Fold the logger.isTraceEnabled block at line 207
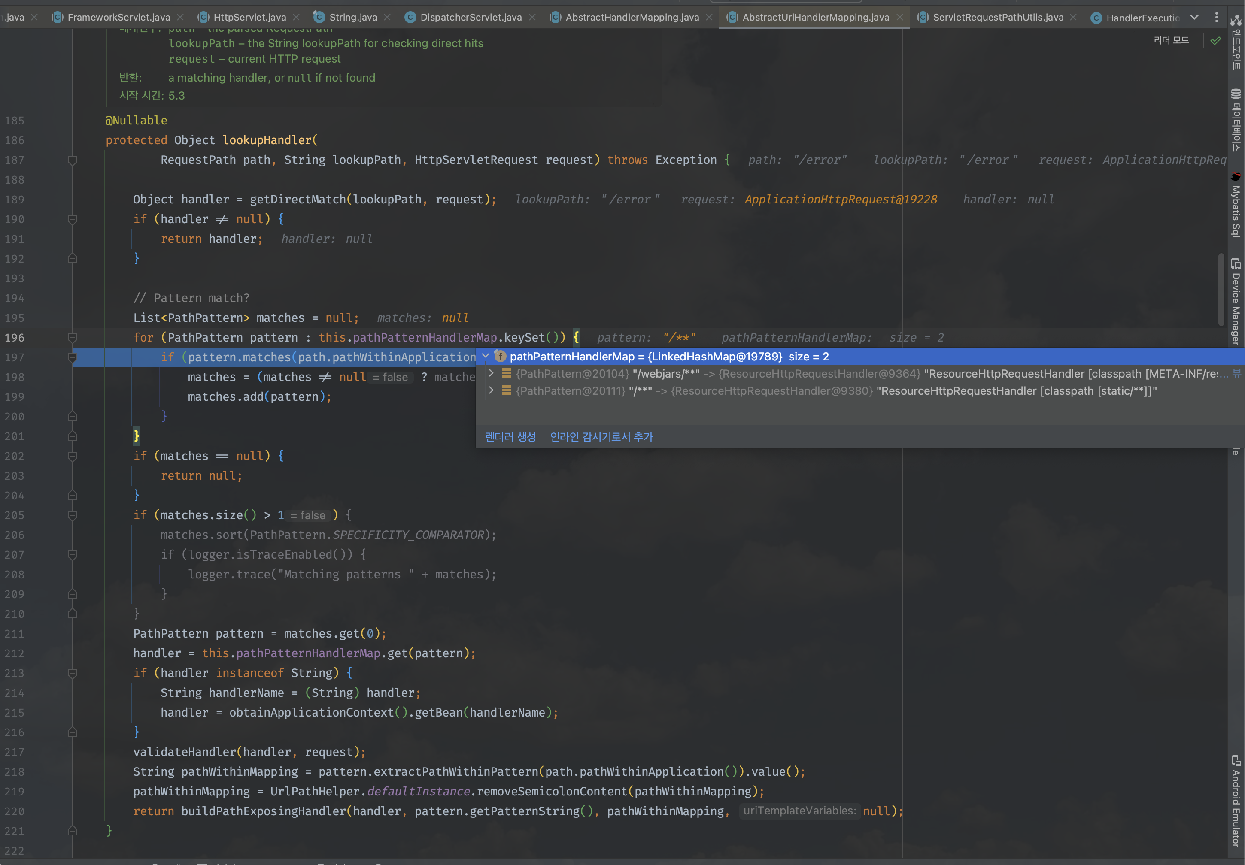The image size is (1245, 865). point(73,554)
